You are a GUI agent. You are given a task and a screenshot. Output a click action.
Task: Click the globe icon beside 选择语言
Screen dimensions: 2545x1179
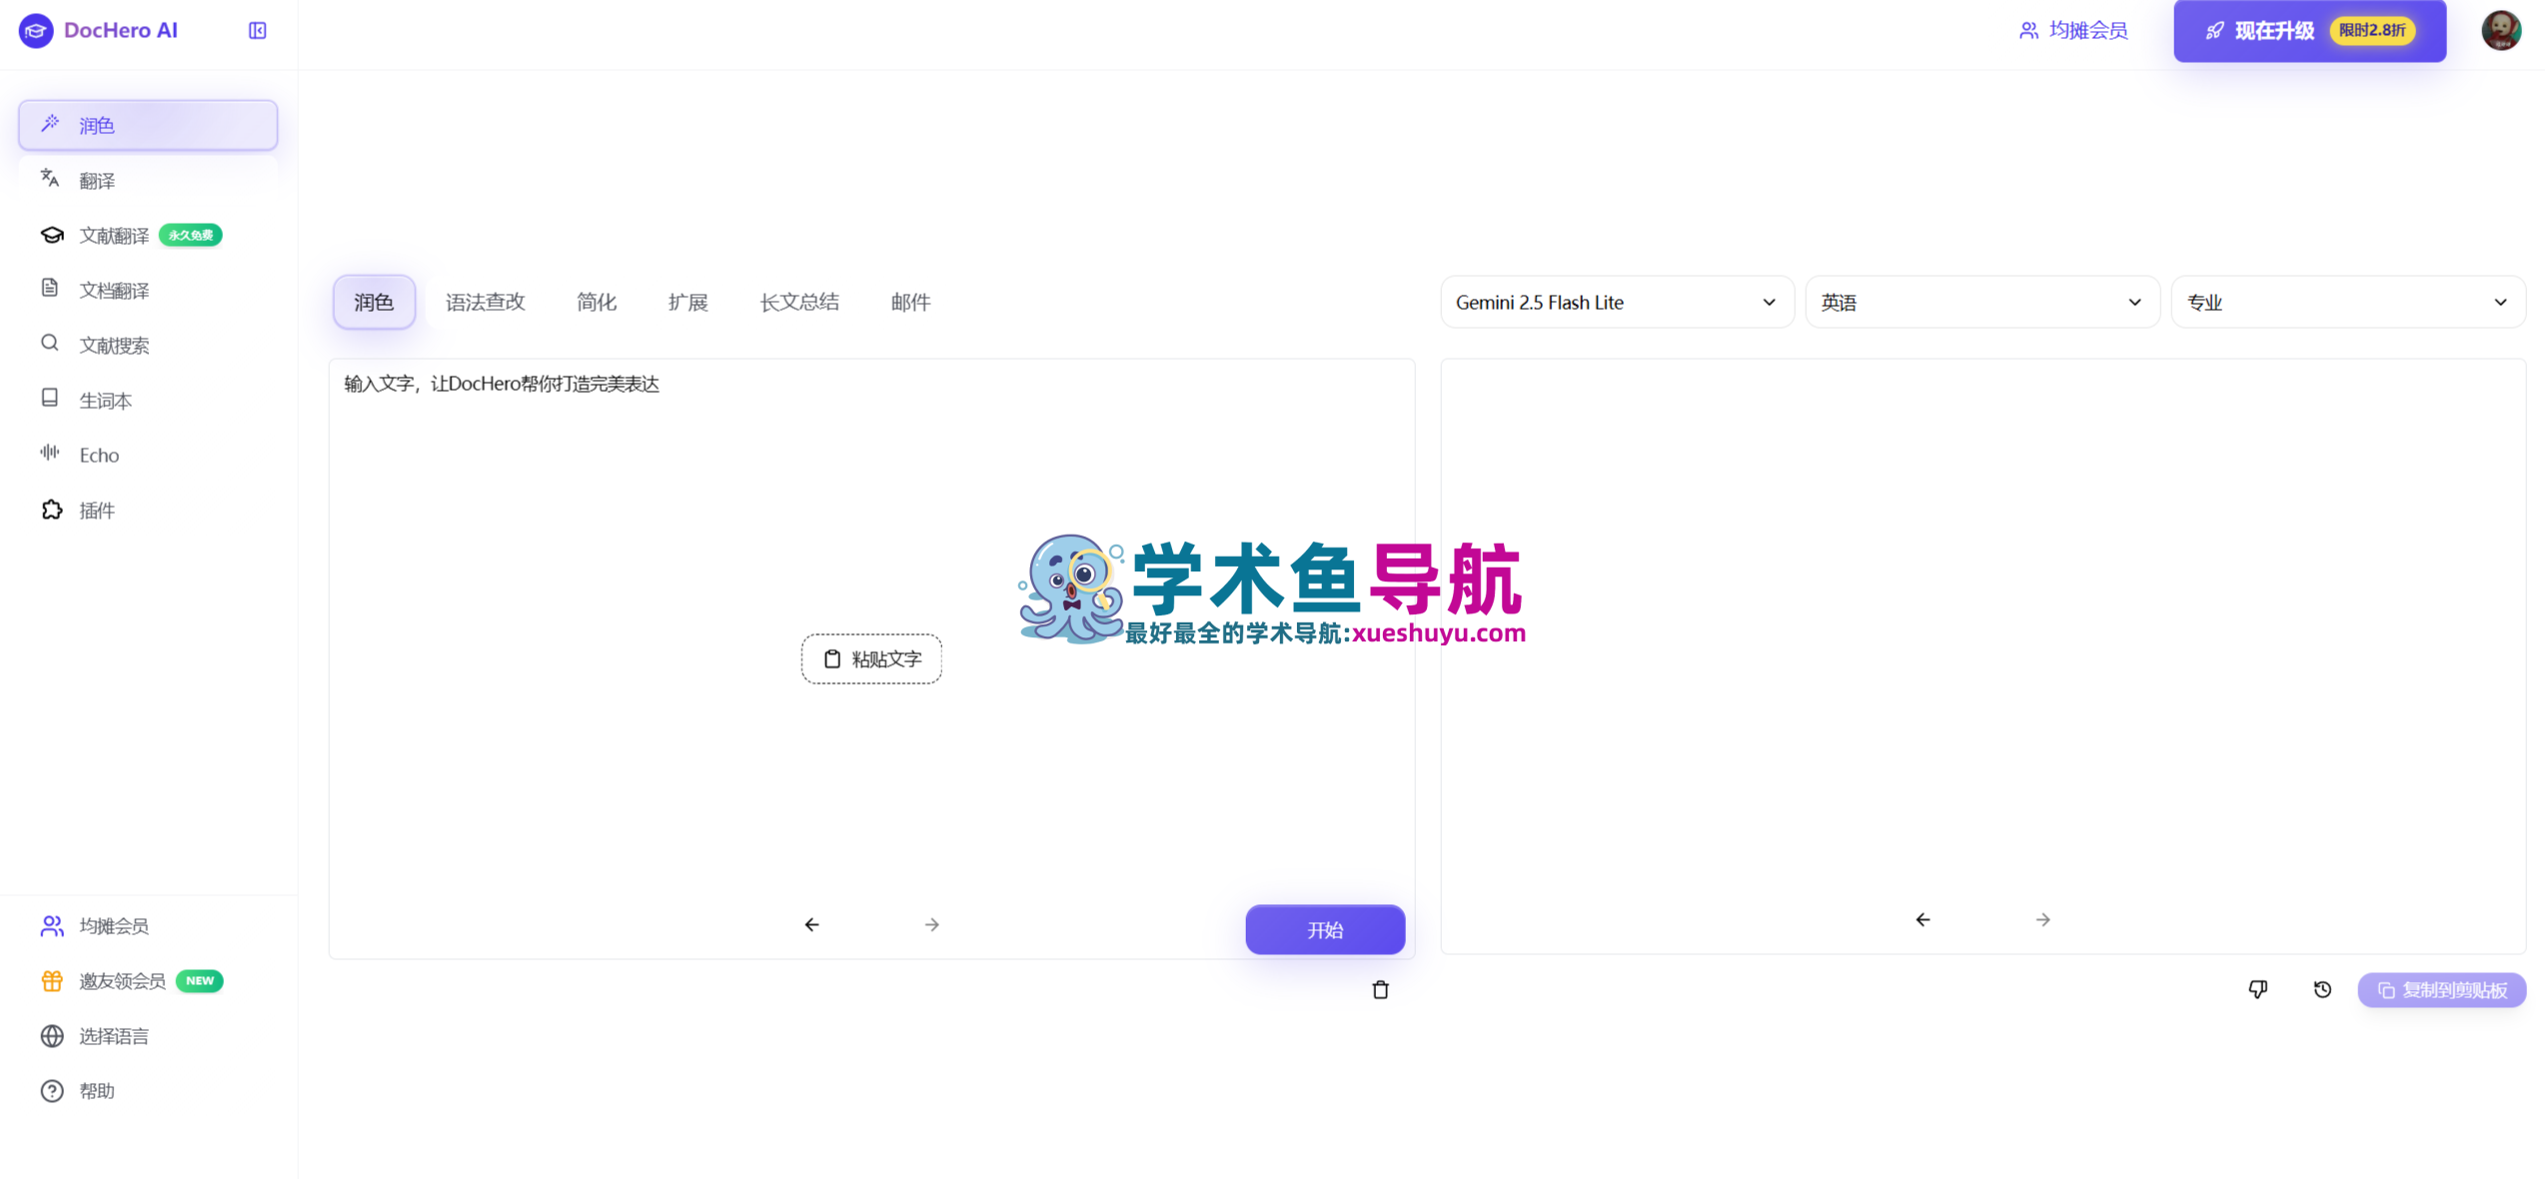(52, 1035)
